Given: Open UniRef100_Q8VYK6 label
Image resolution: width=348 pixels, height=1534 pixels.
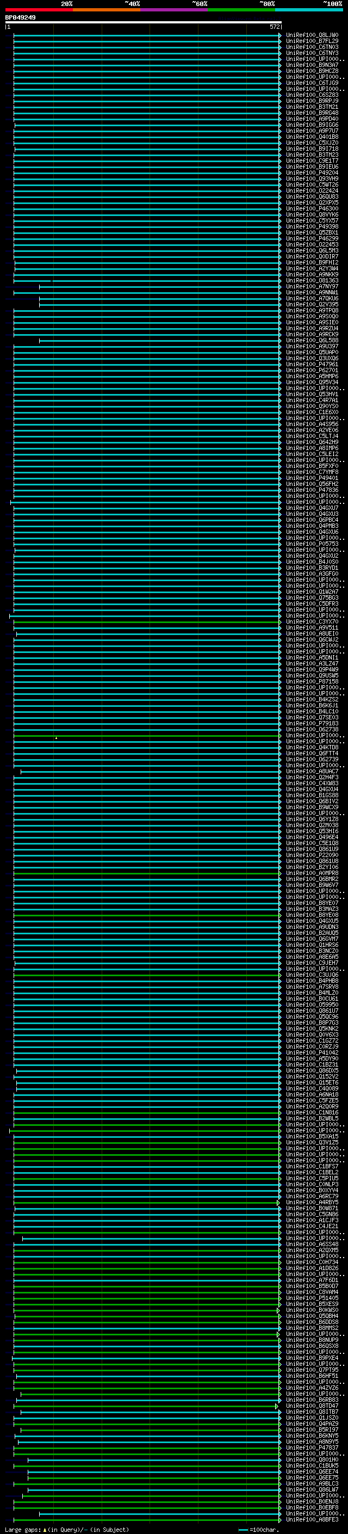Looking at the screenshot, I should (312, 214).
